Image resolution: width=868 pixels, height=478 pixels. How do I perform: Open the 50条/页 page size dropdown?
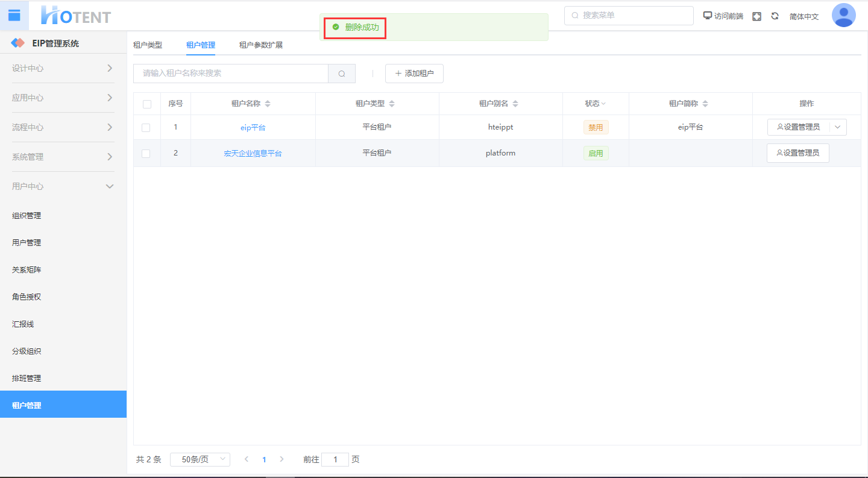pos(200,459)
